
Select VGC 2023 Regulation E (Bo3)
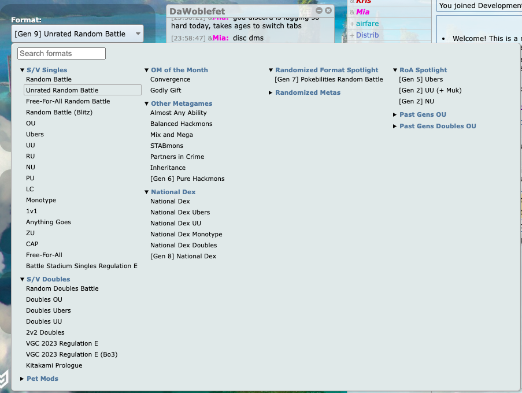72,354
